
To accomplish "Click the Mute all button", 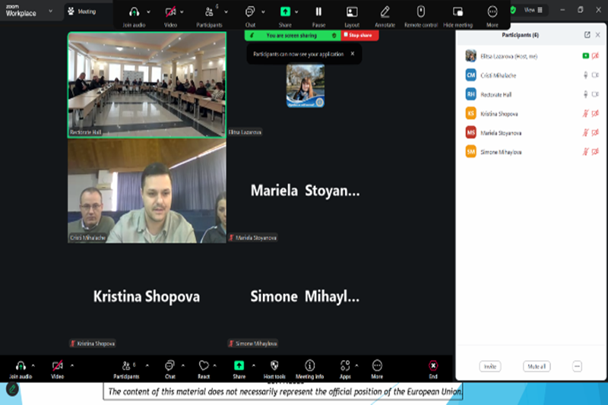I will [536, 366].
